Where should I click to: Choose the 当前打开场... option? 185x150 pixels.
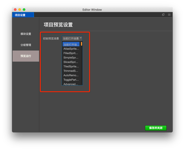point(71,44)
